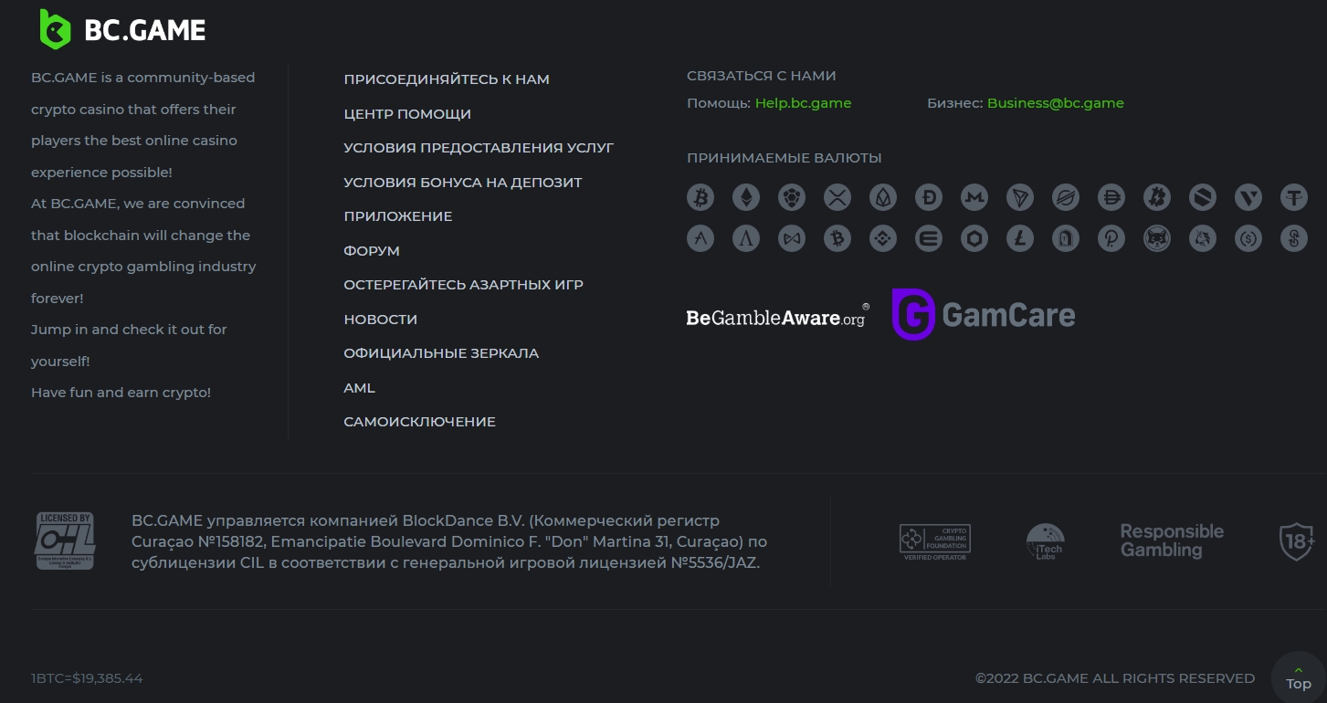Image resolution: width=1327 pixels, height=703 pixels.
Task: Select the Polkadot currency icon
Action: (1111, 239)
